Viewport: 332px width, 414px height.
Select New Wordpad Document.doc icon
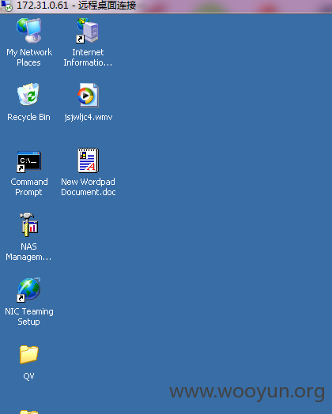[89, 160]
